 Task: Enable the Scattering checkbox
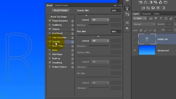click(50, 25)
